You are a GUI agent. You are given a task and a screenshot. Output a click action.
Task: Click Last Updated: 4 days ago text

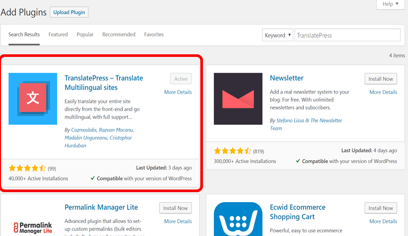click(x=369, y=150)
